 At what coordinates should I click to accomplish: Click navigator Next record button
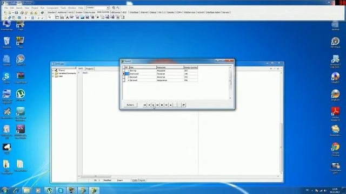(x=154, y=105)
